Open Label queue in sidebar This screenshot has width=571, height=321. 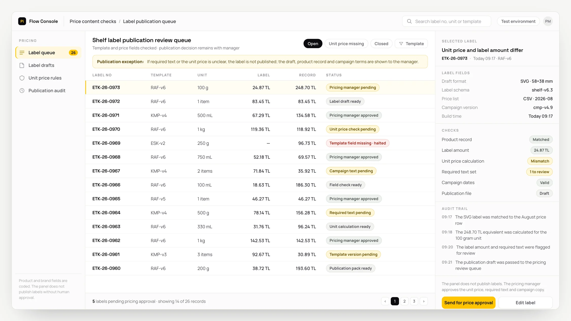[x=48, y=53]
